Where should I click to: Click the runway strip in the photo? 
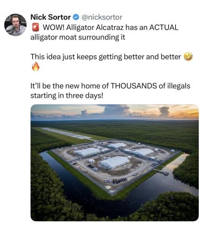click(x=68, y=134)
